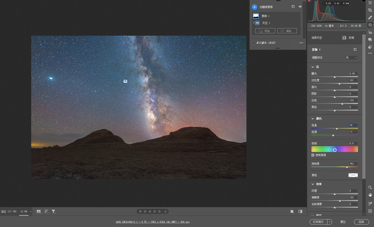Reset all masks with undo arrow
Image resolution: width=374 pixels, height=227 pixels.
(x=293, y=7)
